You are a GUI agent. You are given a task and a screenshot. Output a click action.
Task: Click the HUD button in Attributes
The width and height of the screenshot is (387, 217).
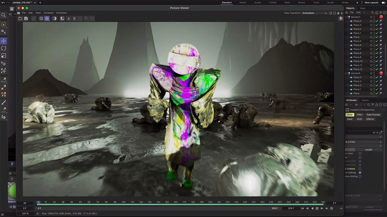point(359,119)
